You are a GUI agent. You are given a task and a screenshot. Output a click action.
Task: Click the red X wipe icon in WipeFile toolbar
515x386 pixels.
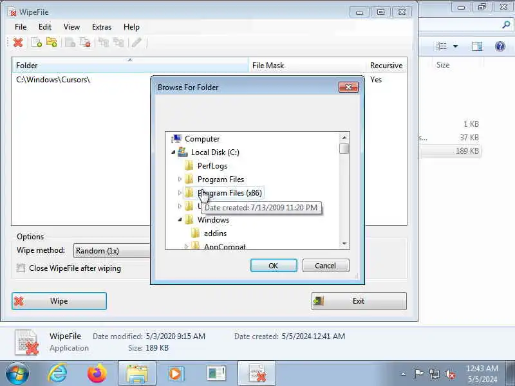[18, 42]
